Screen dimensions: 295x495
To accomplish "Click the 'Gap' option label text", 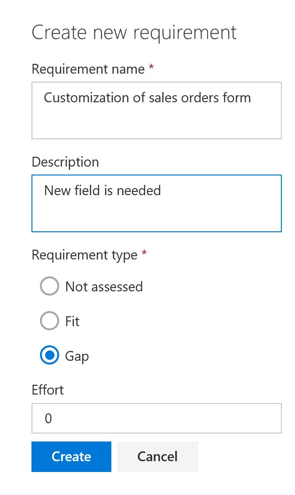I will [77, 356].
